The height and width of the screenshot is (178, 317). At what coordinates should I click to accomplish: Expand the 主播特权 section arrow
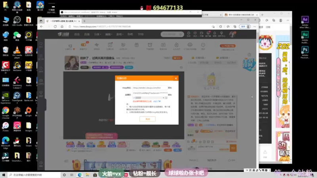point(205,58)
